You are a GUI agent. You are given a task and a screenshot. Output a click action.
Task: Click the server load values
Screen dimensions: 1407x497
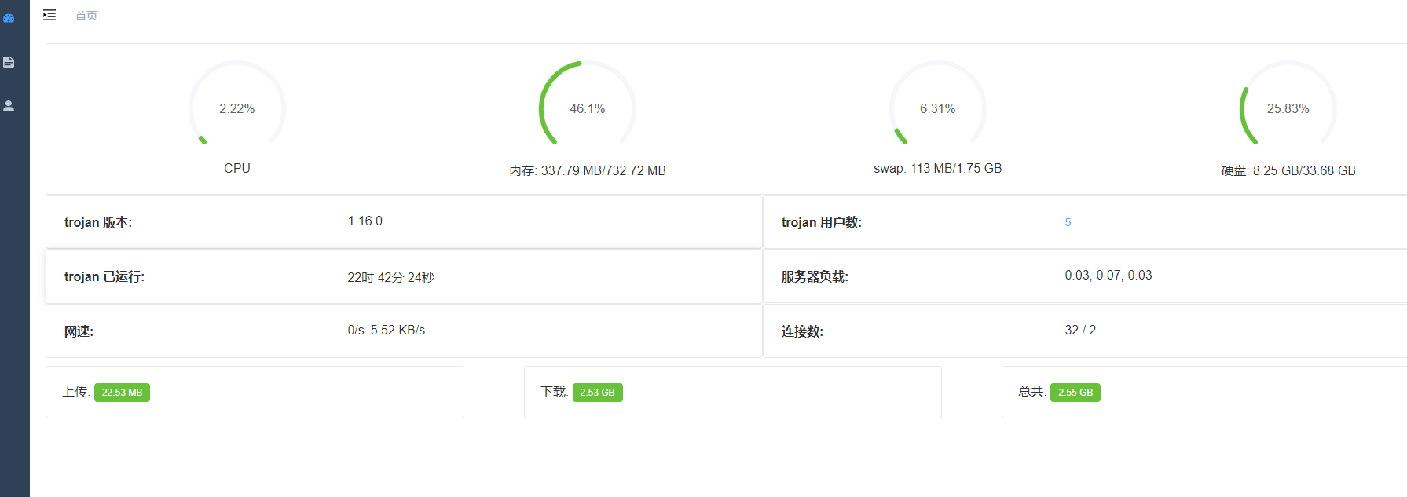coord(1108,276)
